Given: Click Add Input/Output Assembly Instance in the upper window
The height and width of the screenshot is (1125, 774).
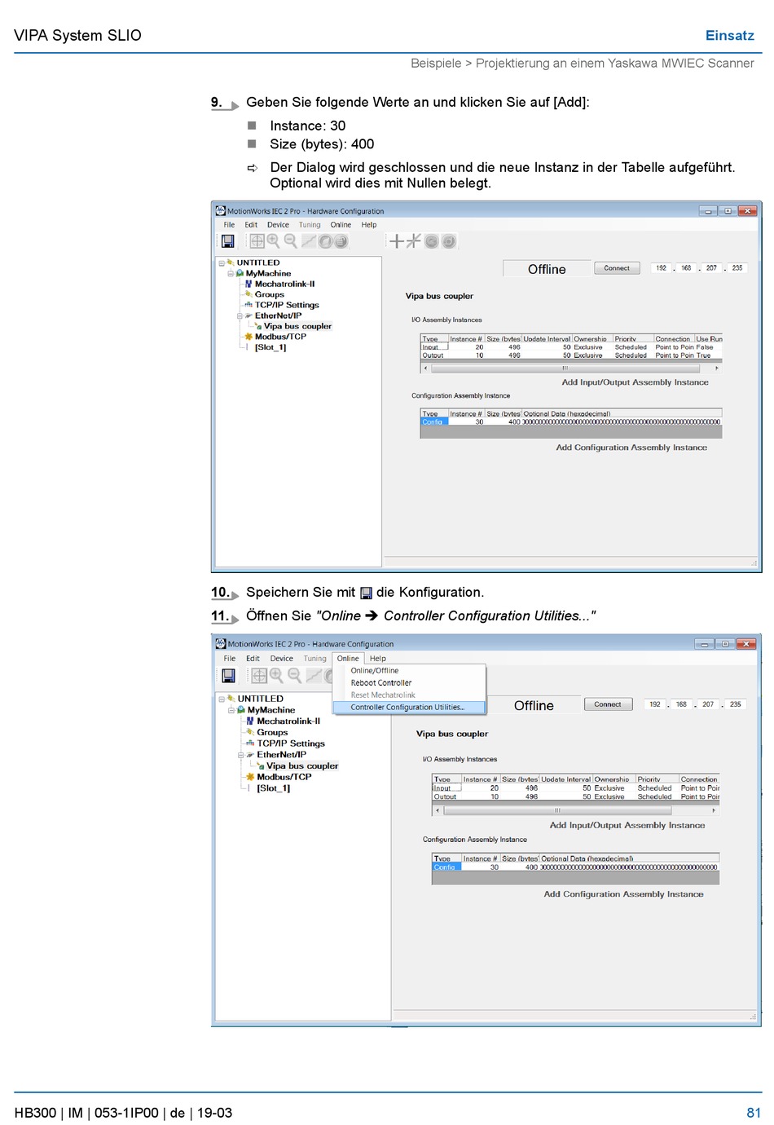Looking at the screenshot, I should click(635, 382).
